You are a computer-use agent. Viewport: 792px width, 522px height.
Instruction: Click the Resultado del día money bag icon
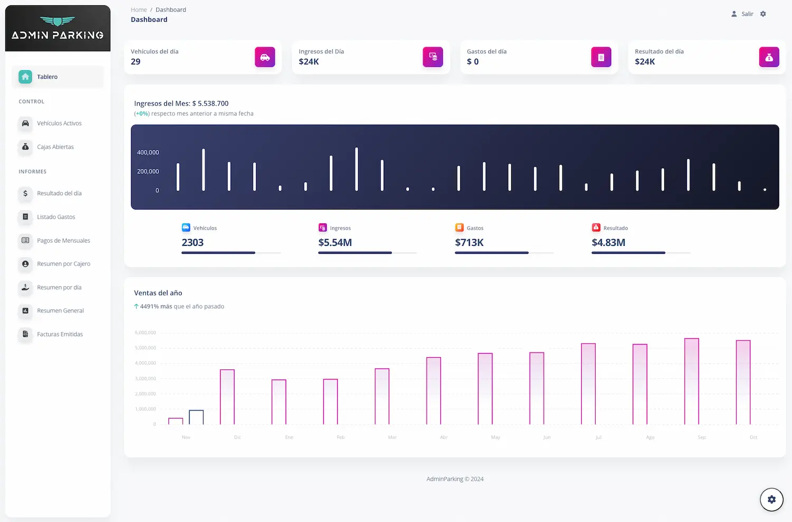coord(769,57)
